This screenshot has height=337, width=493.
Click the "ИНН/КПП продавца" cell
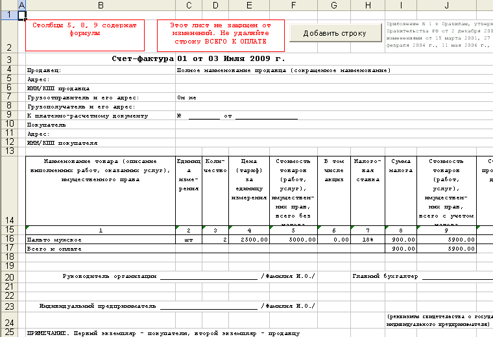[101, 88]
